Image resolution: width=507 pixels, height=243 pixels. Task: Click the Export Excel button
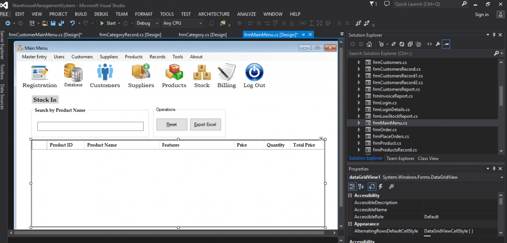pos(205,124)
